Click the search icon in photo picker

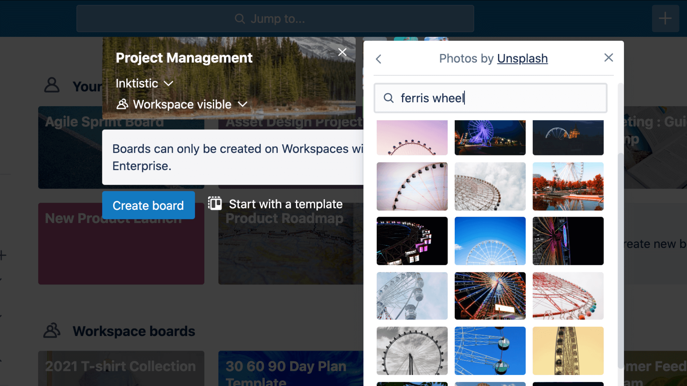click(x=388, y=98)
